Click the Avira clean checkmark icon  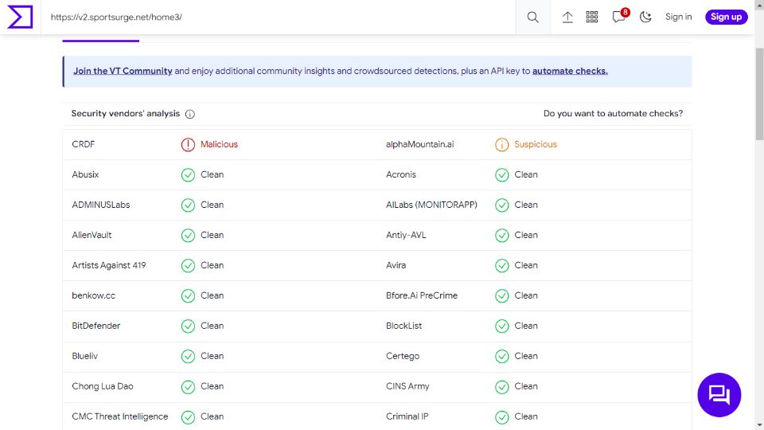(502, 266)
